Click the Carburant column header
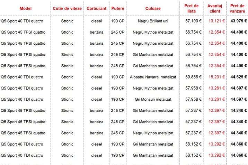 (97, 9)
